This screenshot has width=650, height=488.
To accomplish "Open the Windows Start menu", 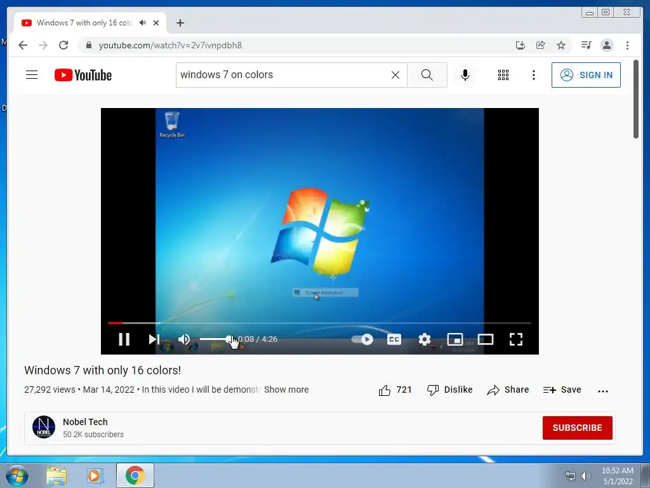I will point(17,475).
